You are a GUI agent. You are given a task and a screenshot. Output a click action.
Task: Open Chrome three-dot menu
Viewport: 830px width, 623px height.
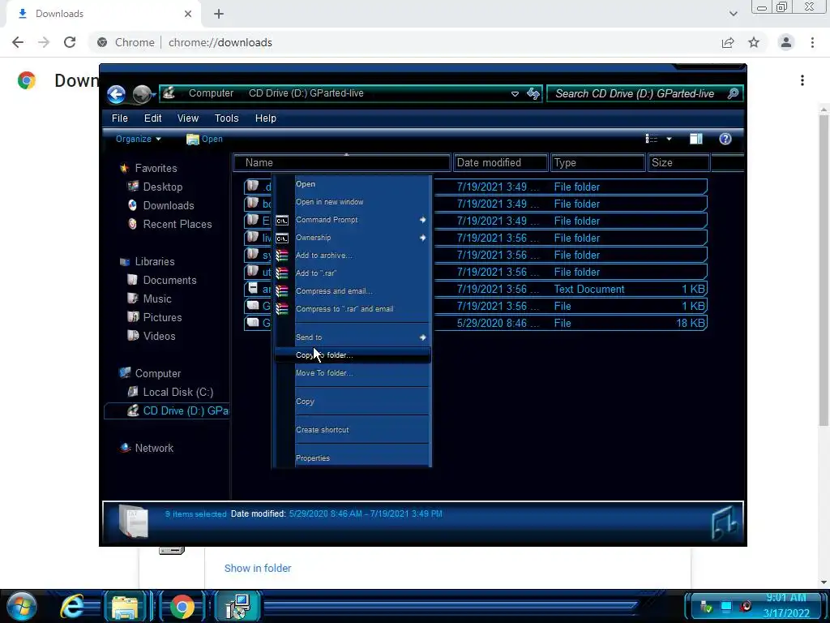(x=812, y=42)
